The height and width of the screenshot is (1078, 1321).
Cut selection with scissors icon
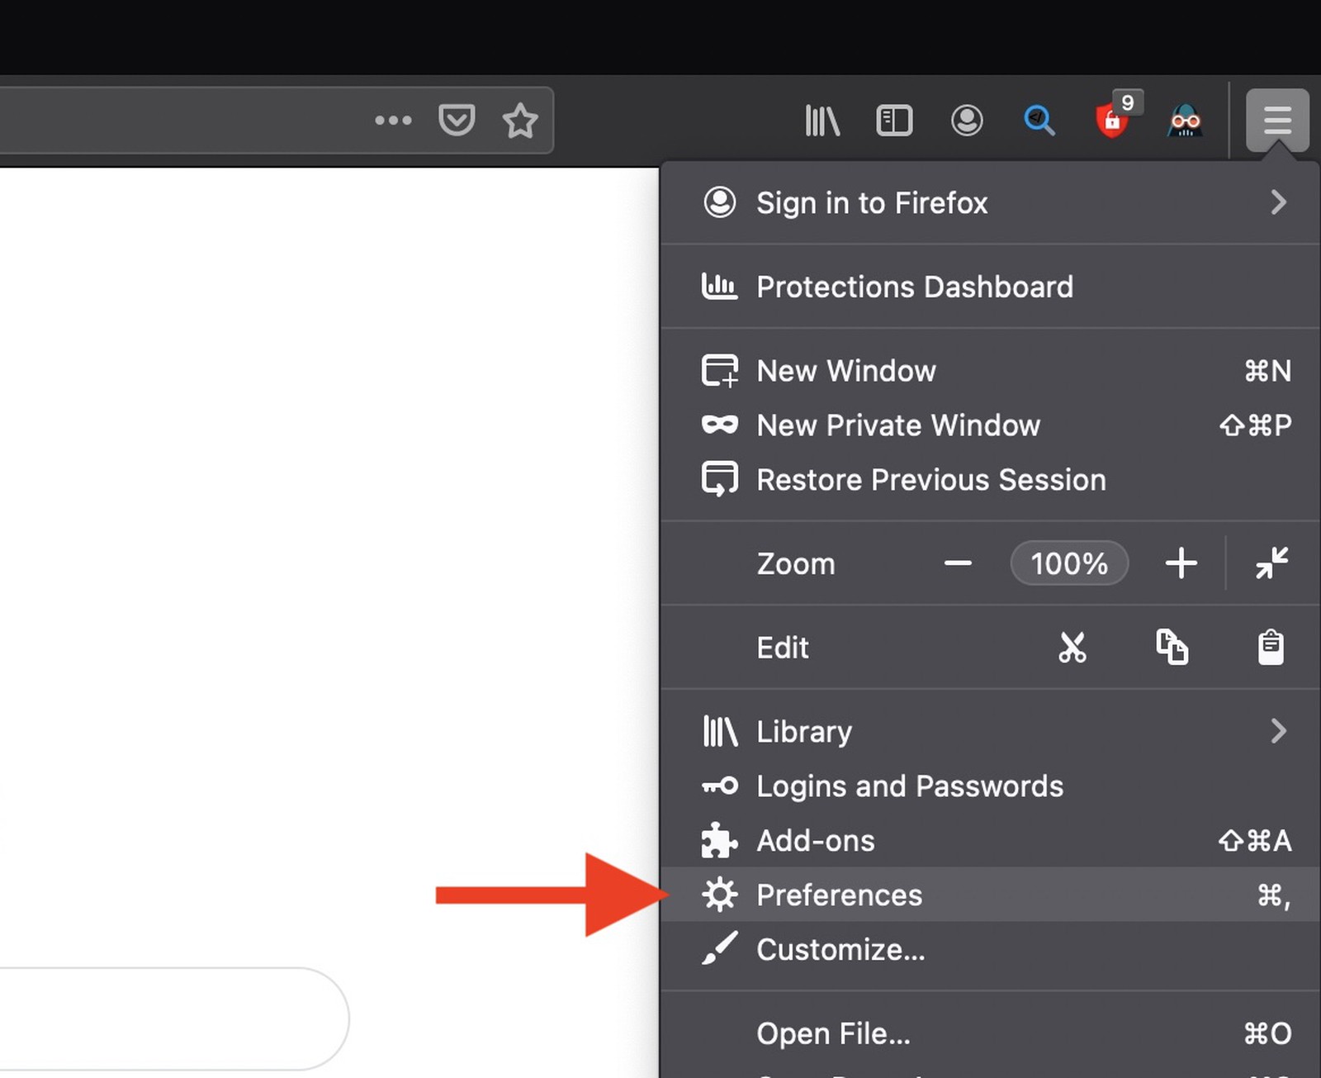click(1072, 648)
